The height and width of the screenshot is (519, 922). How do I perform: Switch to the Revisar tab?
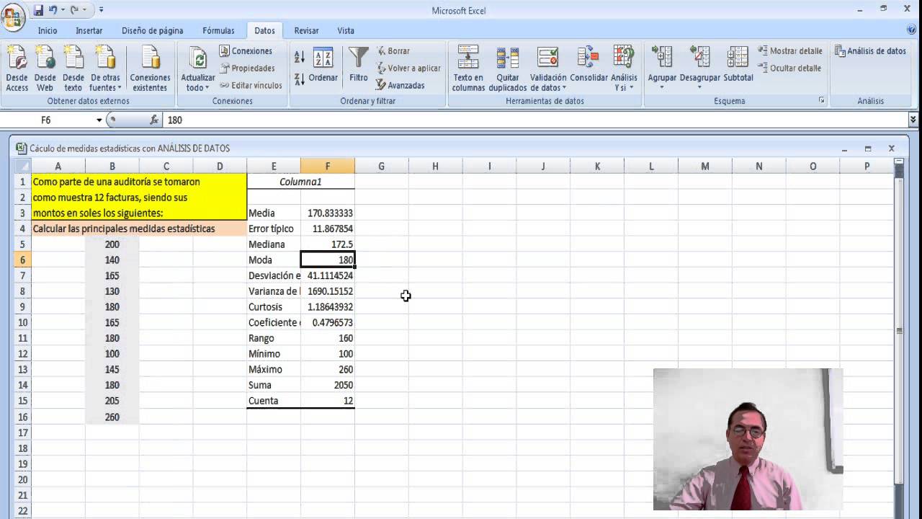306,30
